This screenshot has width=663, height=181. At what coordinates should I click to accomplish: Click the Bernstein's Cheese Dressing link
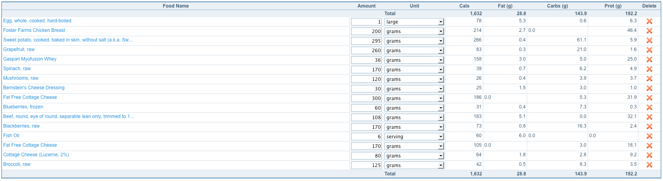(x=34, y=88)
